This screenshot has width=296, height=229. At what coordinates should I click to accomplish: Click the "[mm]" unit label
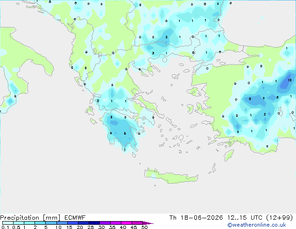pyautogui.click(x=51, y=218)
